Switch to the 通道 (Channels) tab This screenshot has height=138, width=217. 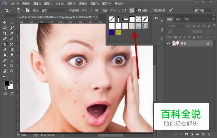(x=178, y=19)
